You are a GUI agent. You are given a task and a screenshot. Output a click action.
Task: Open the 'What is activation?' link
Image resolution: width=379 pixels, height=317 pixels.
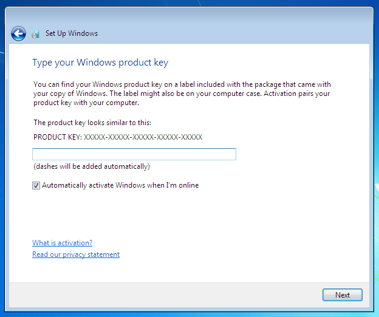[63, 242]
